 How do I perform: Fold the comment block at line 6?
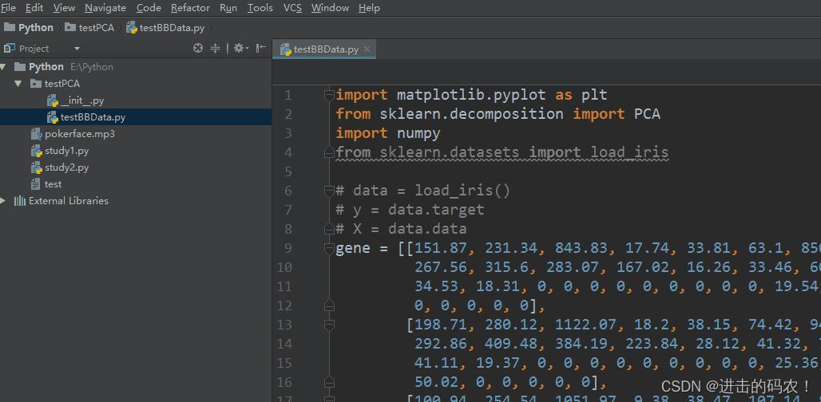329,191
